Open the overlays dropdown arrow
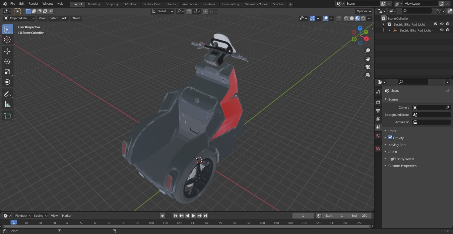This screenshot has height=234, width=453. point(331,18)
